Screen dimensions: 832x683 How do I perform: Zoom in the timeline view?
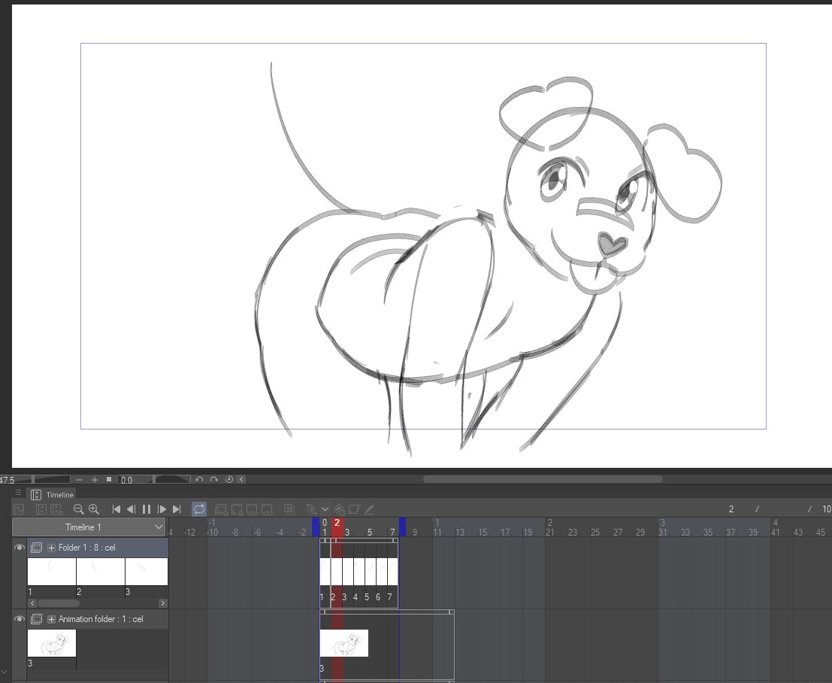(x=94, y=508)
